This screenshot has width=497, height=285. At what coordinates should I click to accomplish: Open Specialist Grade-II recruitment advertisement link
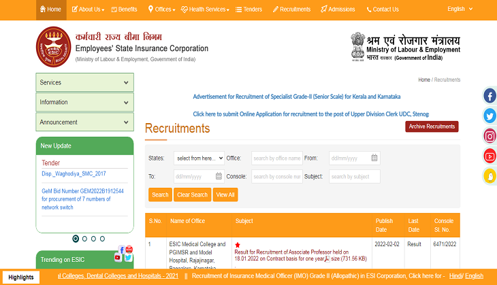point(297,97)
